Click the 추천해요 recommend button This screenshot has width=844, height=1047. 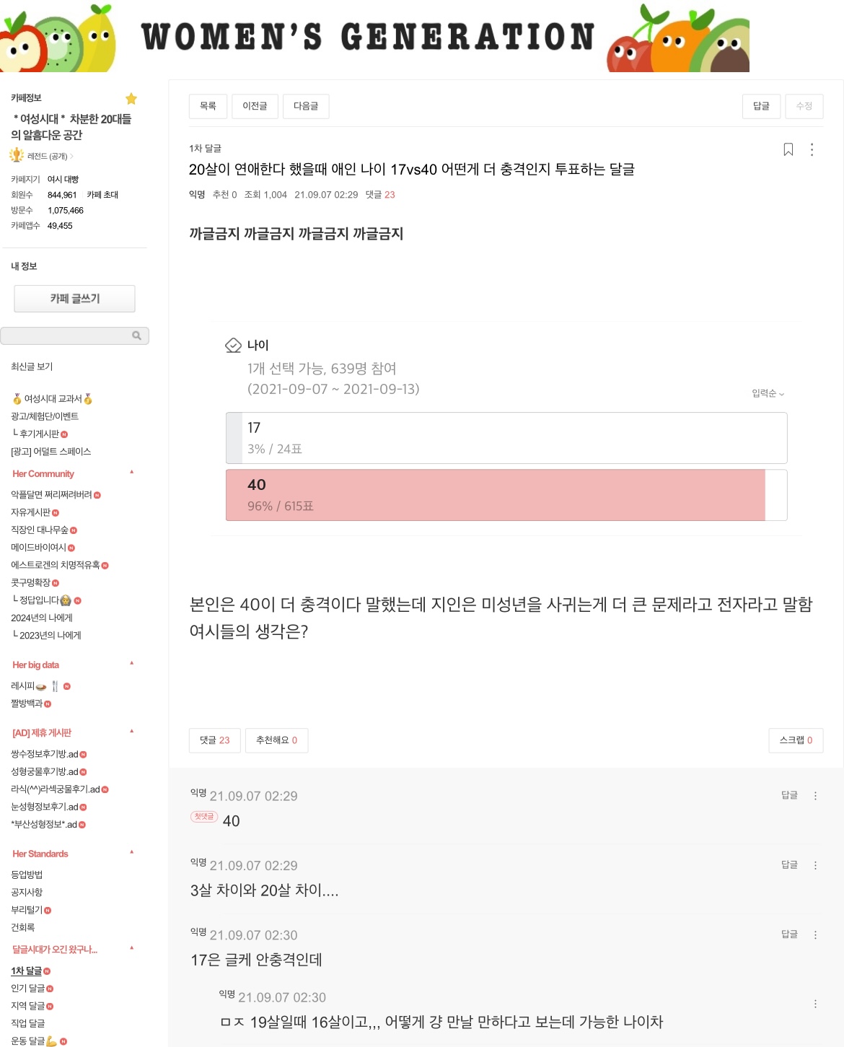(276, 740)
